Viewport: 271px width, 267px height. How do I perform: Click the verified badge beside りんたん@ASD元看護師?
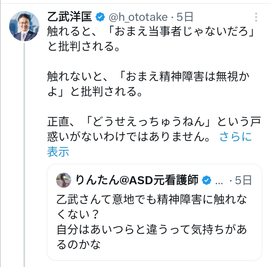[x=207, y=180]
